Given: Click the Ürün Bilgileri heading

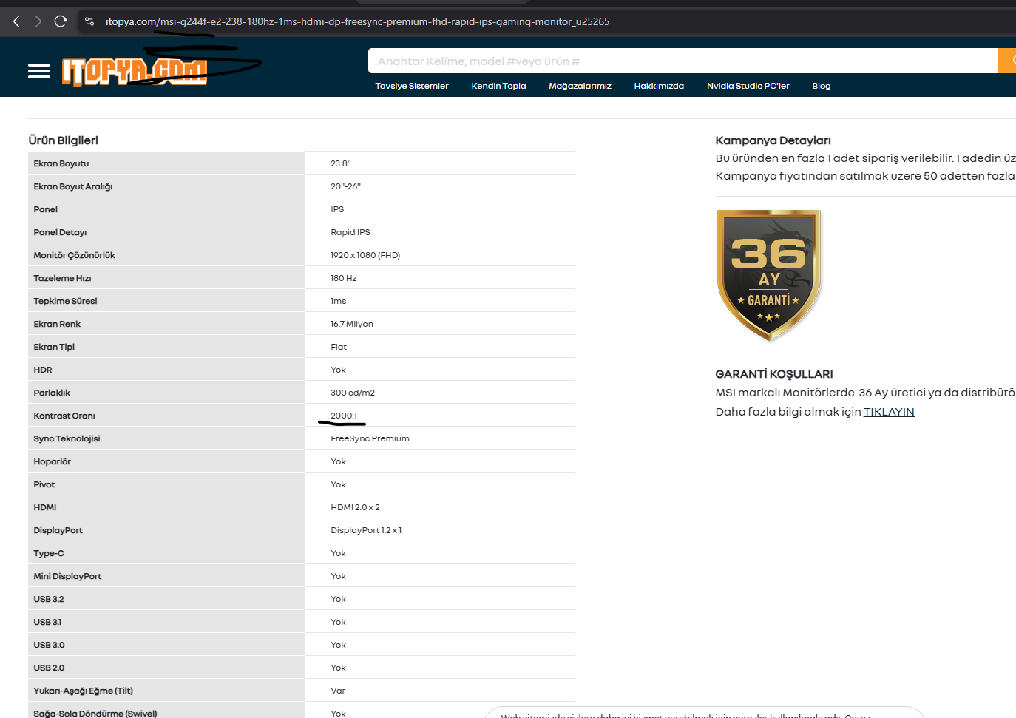Looking at the screenshot, I should (64, 140).
